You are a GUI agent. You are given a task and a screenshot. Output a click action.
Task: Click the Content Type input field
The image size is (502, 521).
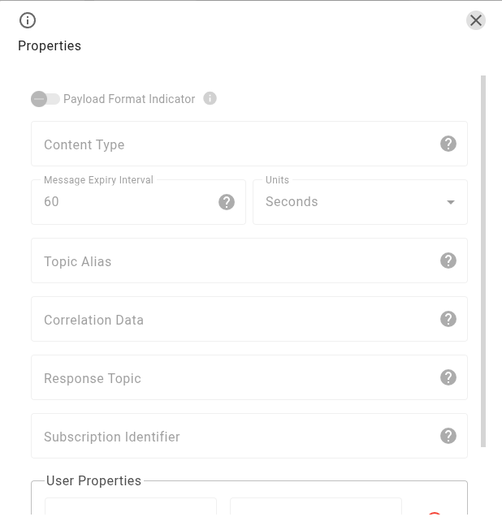[x=236, y=144]
